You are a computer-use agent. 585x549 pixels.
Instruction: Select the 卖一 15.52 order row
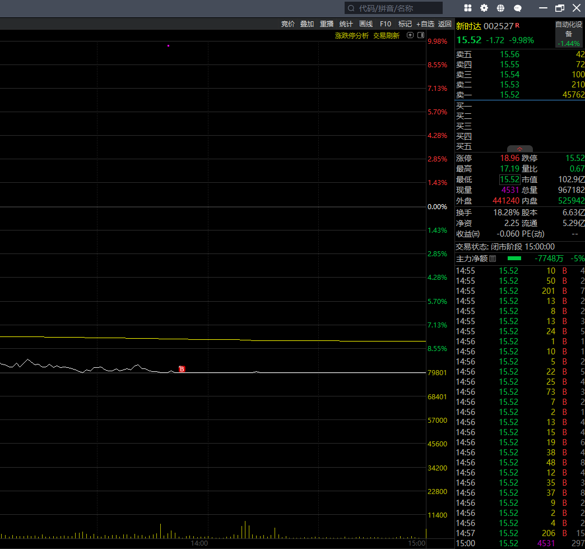pos(519,95)
